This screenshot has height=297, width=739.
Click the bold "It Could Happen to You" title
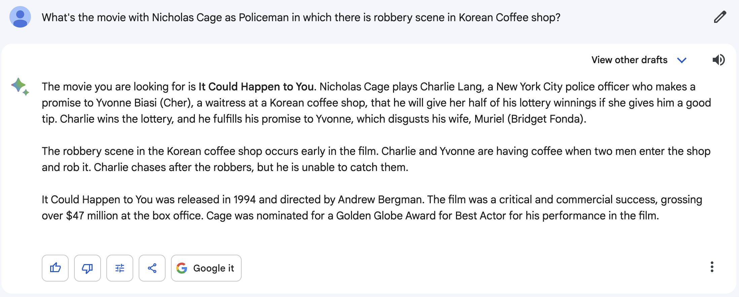(256, 87)
